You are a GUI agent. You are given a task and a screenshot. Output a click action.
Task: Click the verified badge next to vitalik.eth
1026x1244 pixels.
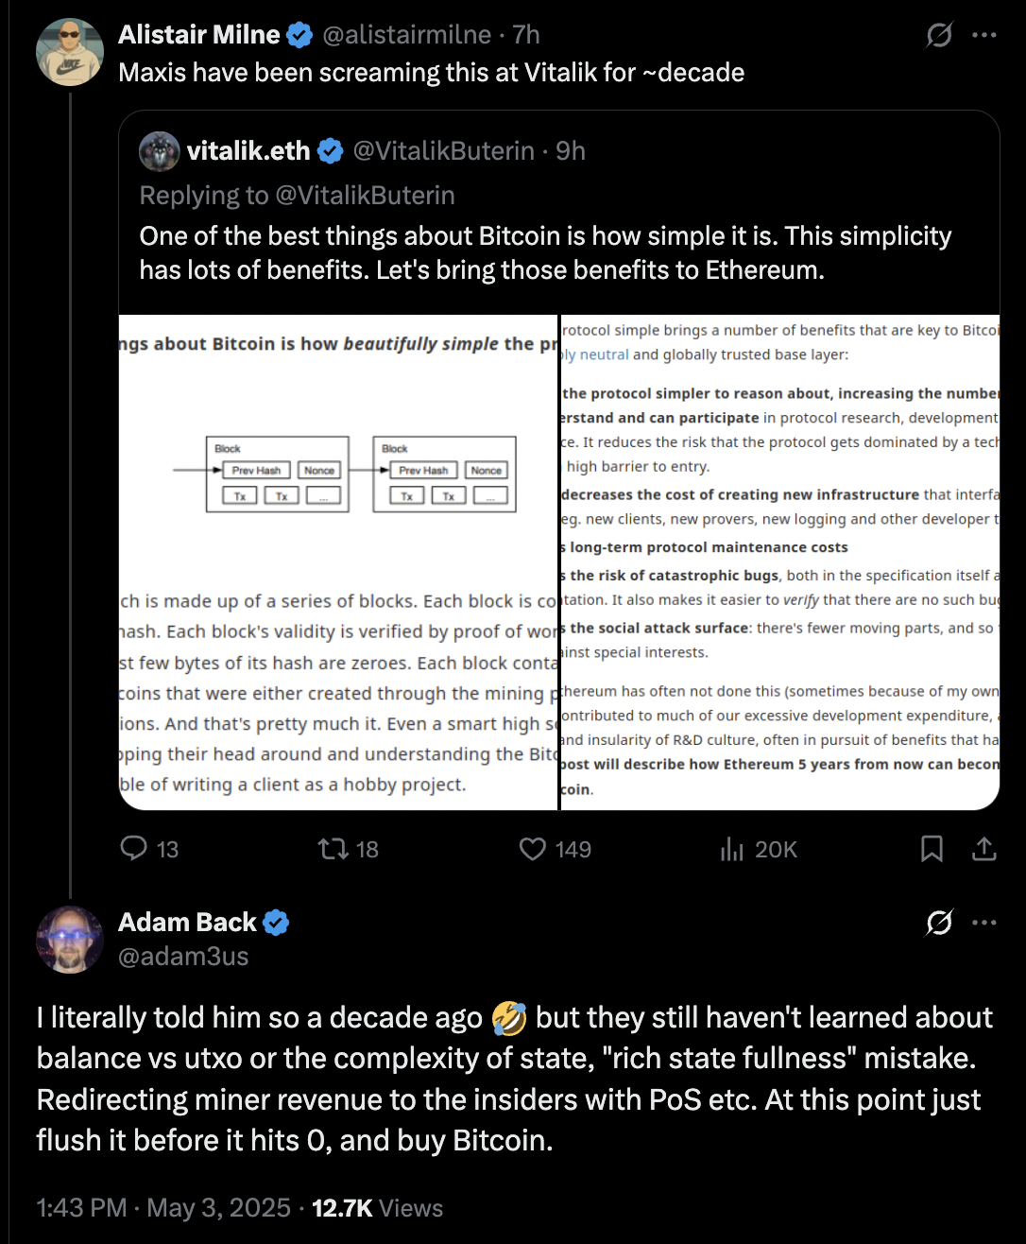tap(330, 150)
